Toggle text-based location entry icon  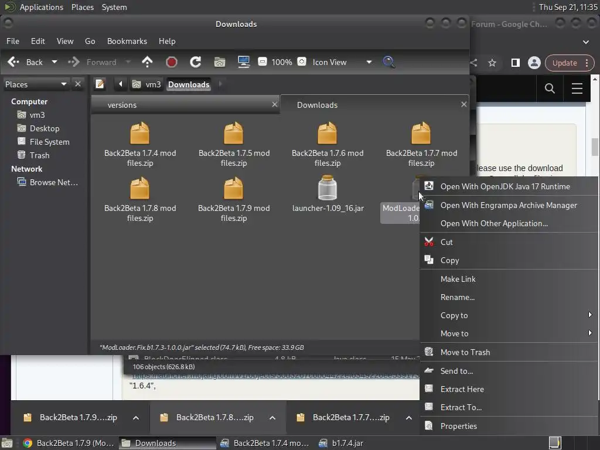pos(100,84)
